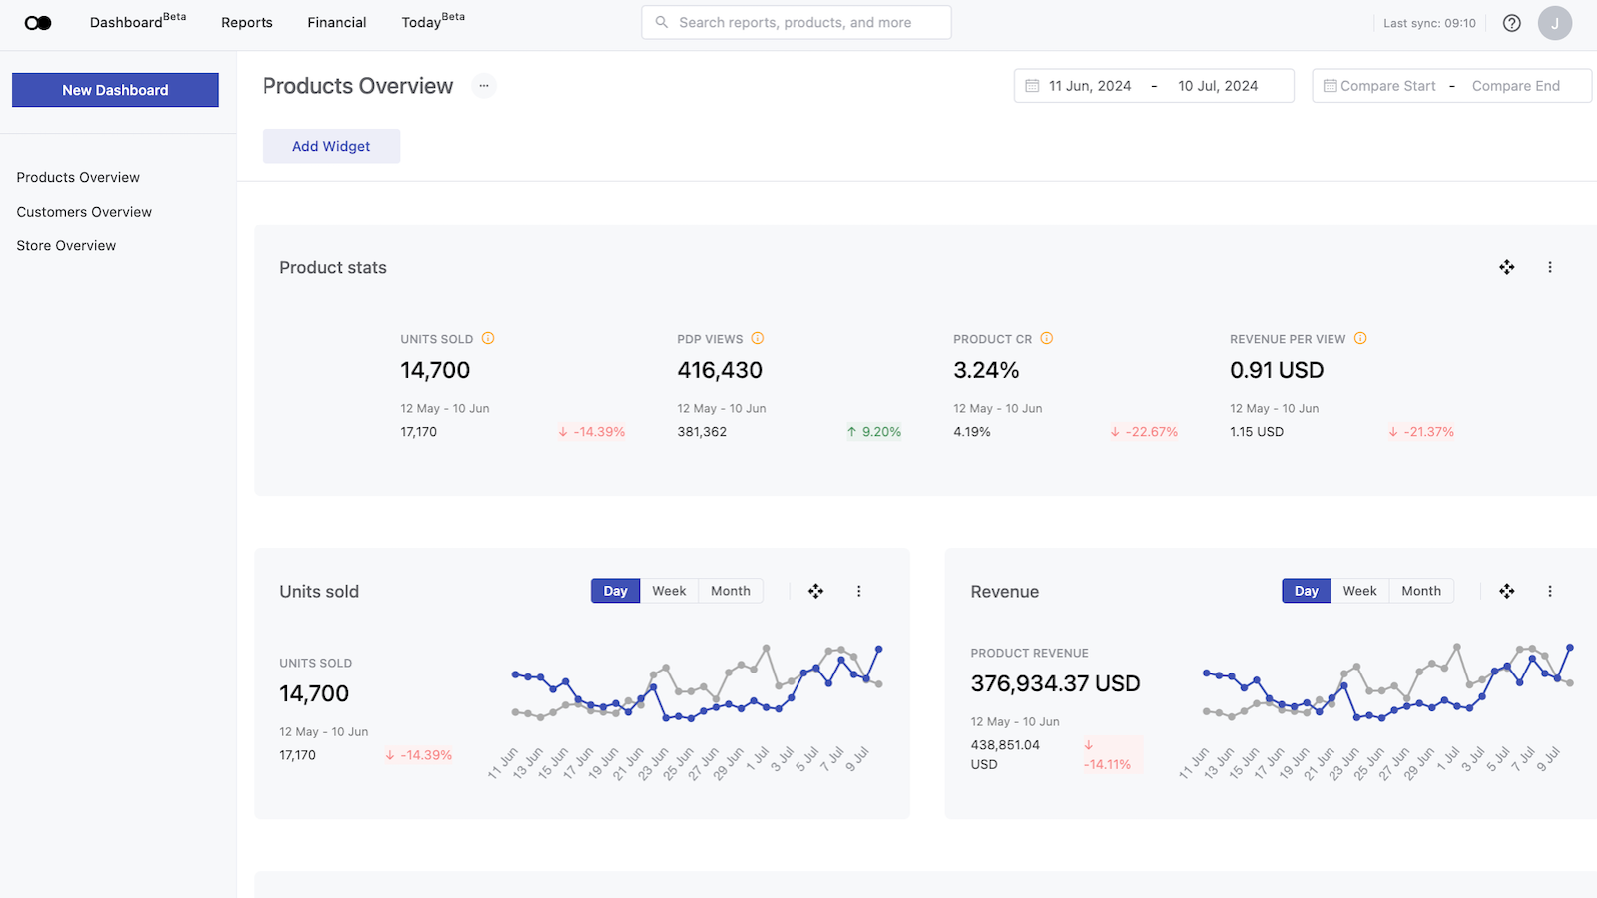This screenshot has width=1597, height=898.
Task: Click the Add Widget button
Action: 331,146
